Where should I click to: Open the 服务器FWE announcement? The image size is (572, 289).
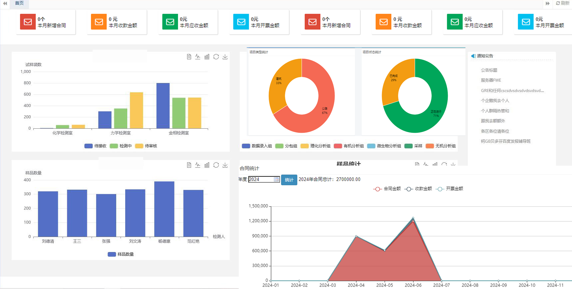(x=491, y=80)
